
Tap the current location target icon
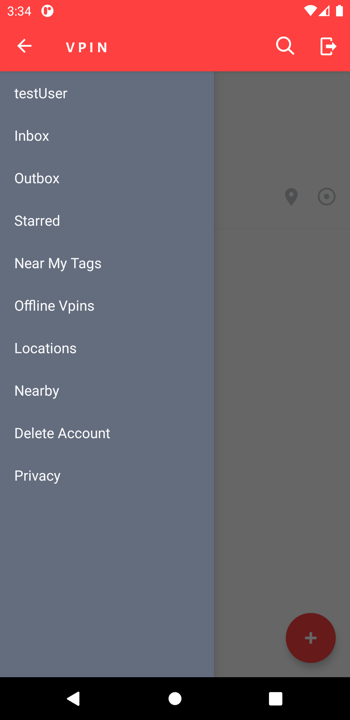point(326,197)
